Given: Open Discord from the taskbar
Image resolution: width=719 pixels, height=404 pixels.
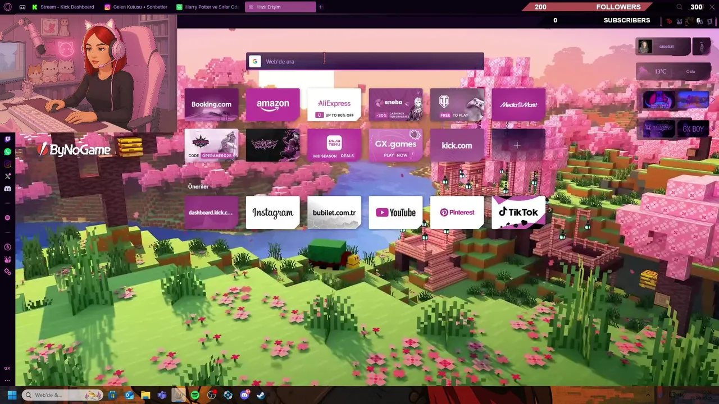Looking at the screenshot, I should coord(244,395).
